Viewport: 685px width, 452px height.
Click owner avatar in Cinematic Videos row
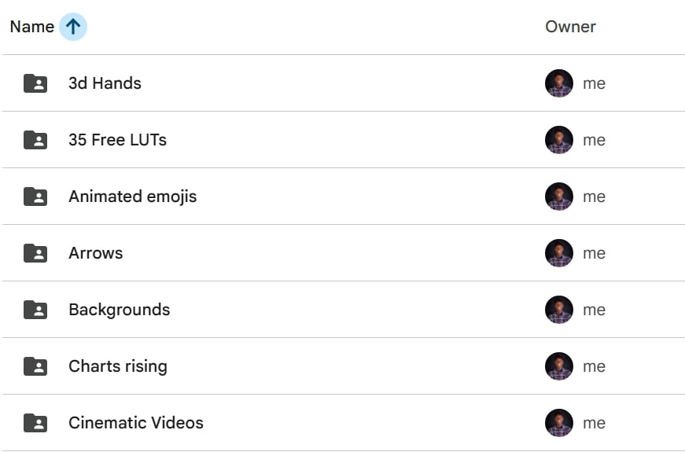click(559, 423)
